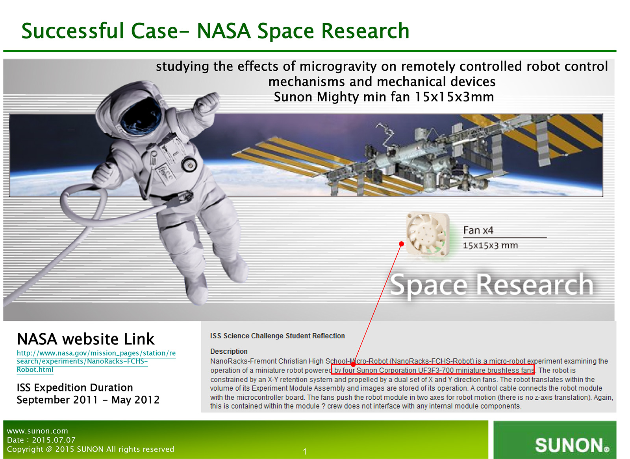
Task: Click the 'Fan x4' label
Action: pos(478,230)
